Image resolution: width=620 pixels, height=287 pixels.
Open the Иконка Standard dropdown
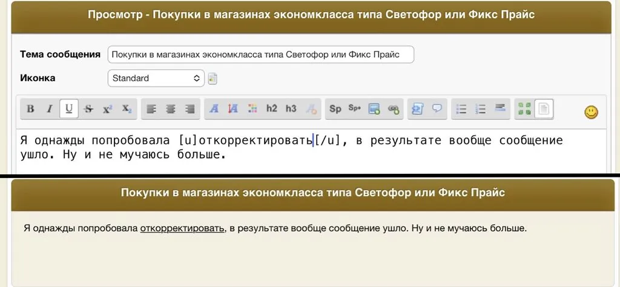pos(156,78)
